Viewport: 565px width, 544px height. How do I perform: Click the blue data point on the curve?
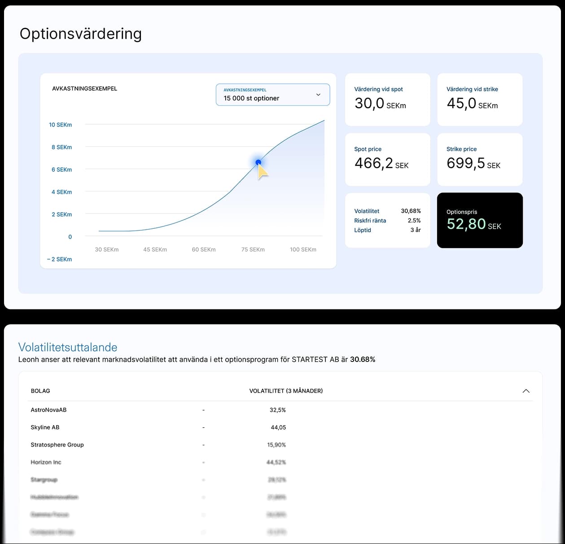point(258,162)
